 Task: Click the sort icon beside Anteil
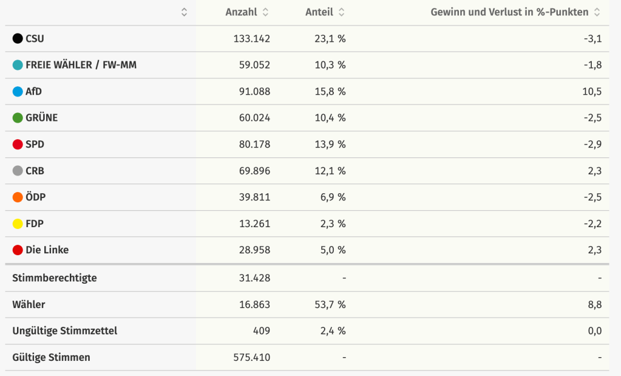coord(341,12)
